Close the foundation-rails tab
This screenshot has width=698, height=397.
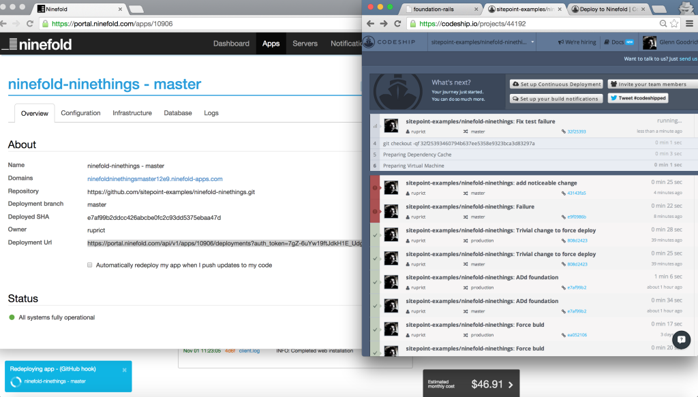coord(476,9)
